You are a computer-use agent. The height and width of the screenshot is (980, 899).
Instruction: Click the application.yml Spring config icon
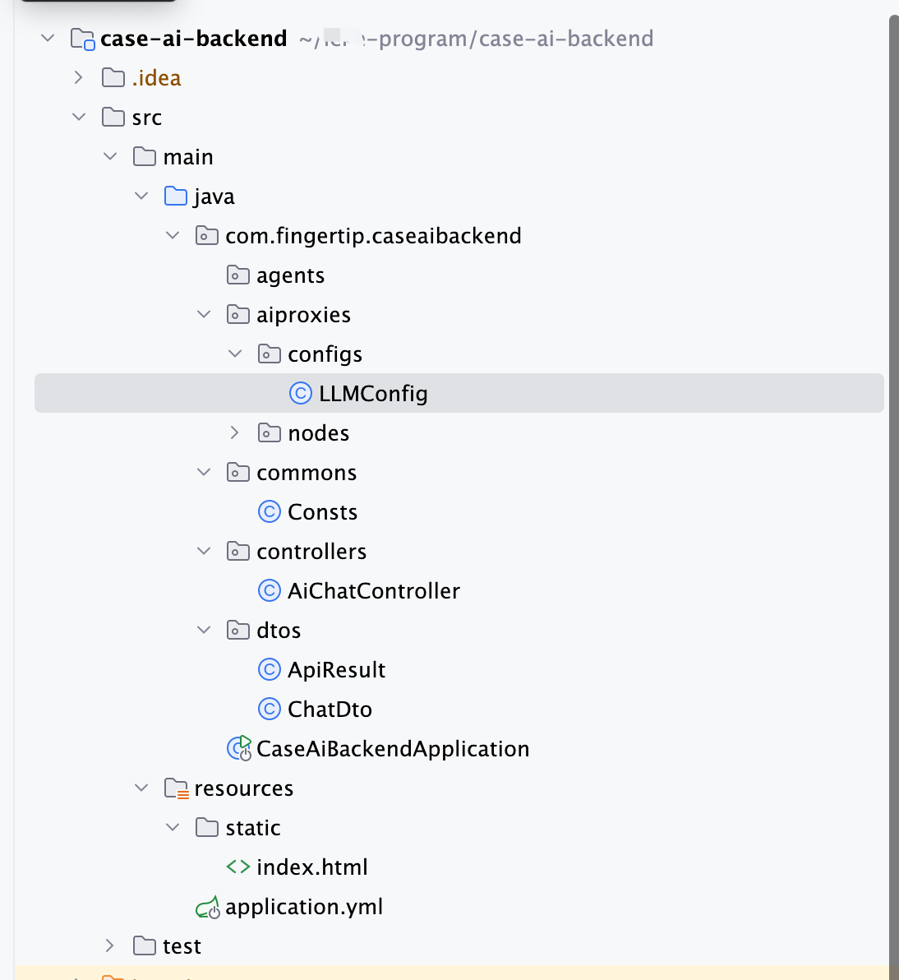point(207,907)
